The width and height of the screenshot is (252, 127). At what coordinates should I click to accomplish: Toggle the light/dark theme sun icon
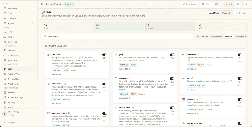246,4
